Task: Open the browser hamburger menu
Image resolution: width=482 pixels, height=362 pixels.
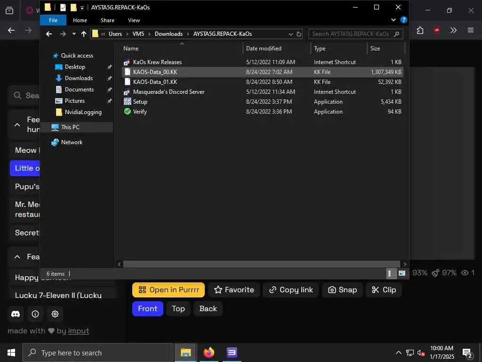Action: point(470,30)
